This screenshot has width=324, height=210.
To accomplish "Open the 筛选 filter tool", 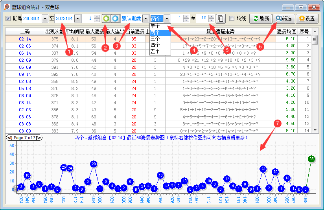I will (x=283, y=18).
